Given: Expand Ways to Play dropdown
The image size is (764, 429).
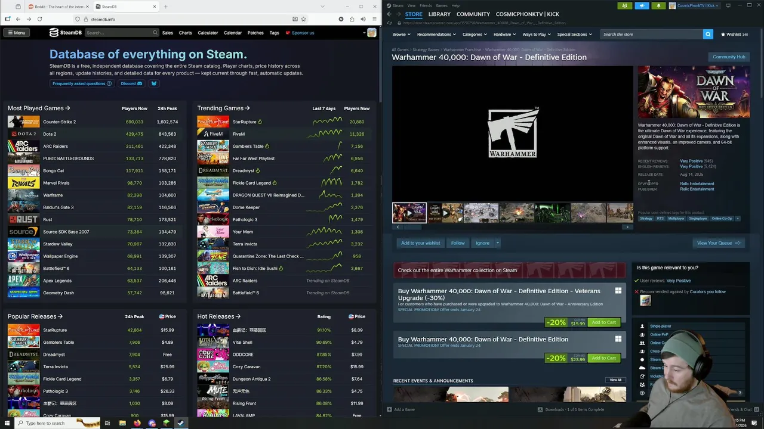Looking at the screenshot, I should (x=537, y=34).
